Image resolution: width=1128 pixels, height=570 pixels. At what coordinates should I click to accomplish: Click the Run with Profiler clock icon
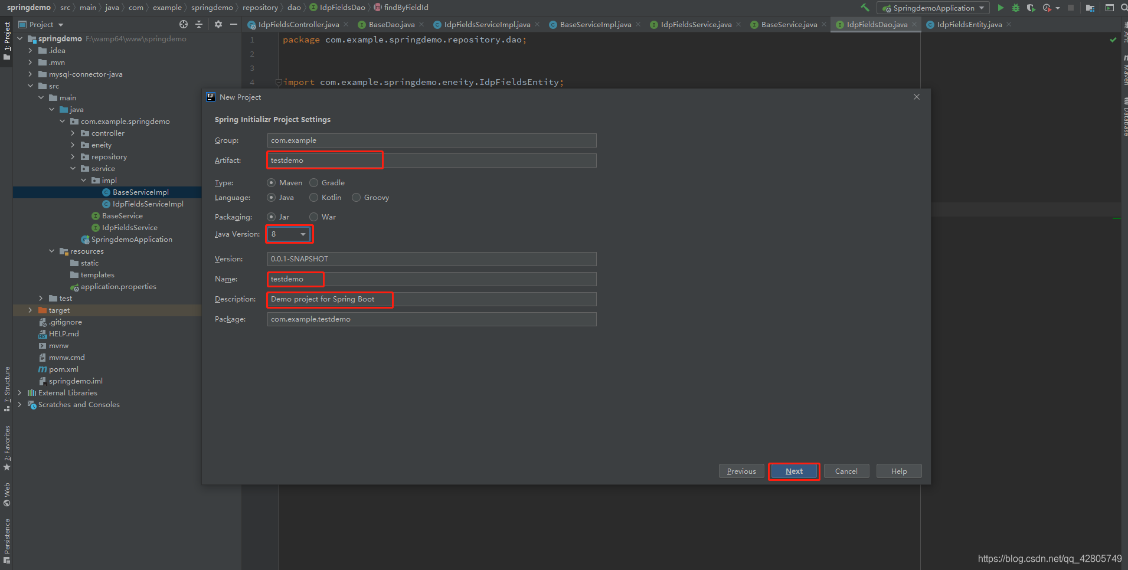1047,8
